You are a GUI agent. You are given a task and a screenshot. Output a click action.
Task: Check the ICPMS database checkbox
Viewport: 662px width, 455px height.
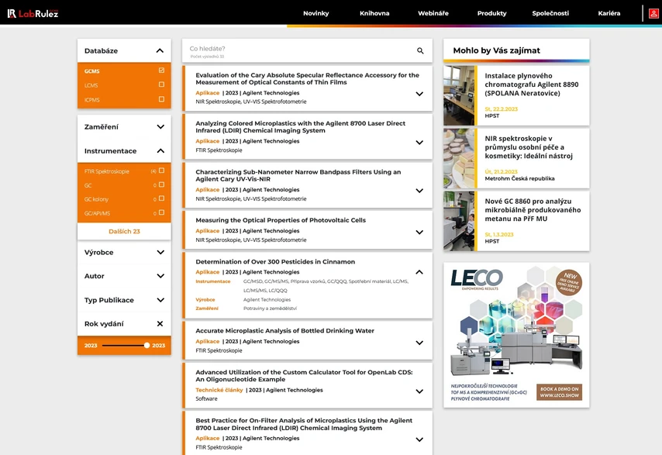coord(161,99)
